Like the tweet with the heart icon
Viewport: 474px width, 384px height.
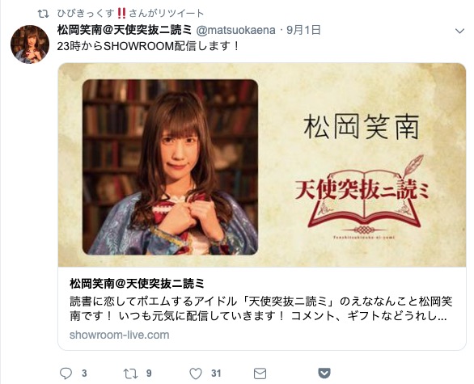(x=196, y=373)
